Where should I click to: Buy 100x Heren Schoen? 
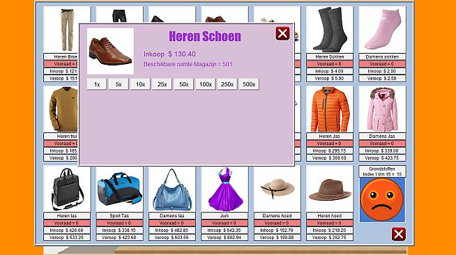click(205, 84)
